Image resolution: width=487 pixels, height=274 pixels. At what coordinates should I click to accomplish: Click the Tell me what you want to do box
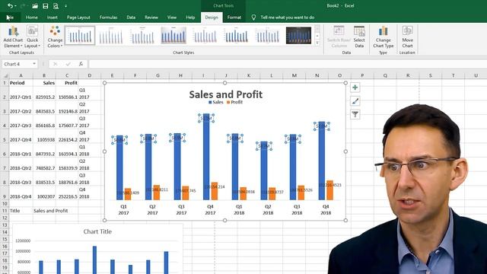[288, 18]
